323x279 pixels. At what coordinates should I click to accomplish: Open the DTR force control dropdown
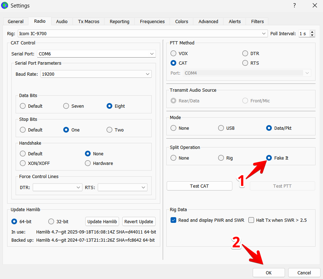pyautogui.click(x=78, y=187)
